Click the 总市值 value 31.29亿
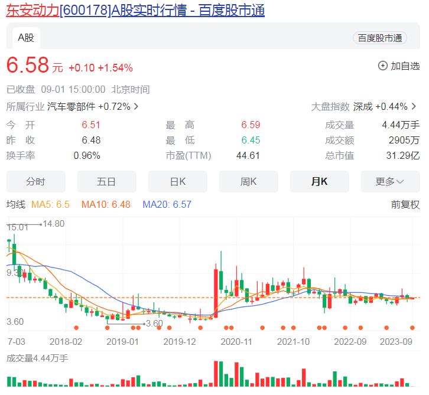 403,155
